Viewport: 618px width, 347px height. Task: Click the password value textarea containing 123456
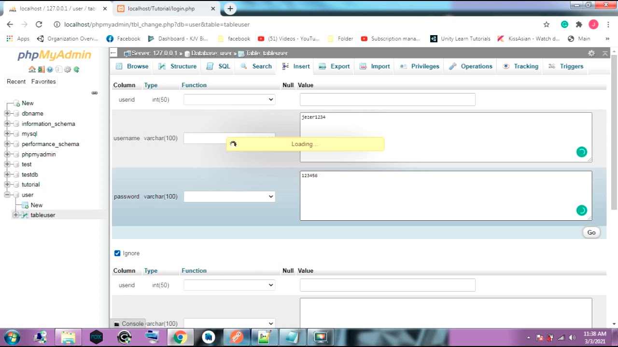click(x=446, y=196)
